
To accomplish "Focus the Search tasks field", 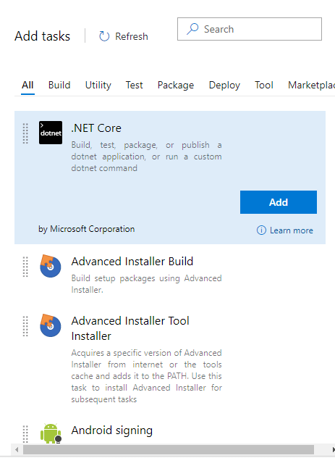I will (250, 29).
